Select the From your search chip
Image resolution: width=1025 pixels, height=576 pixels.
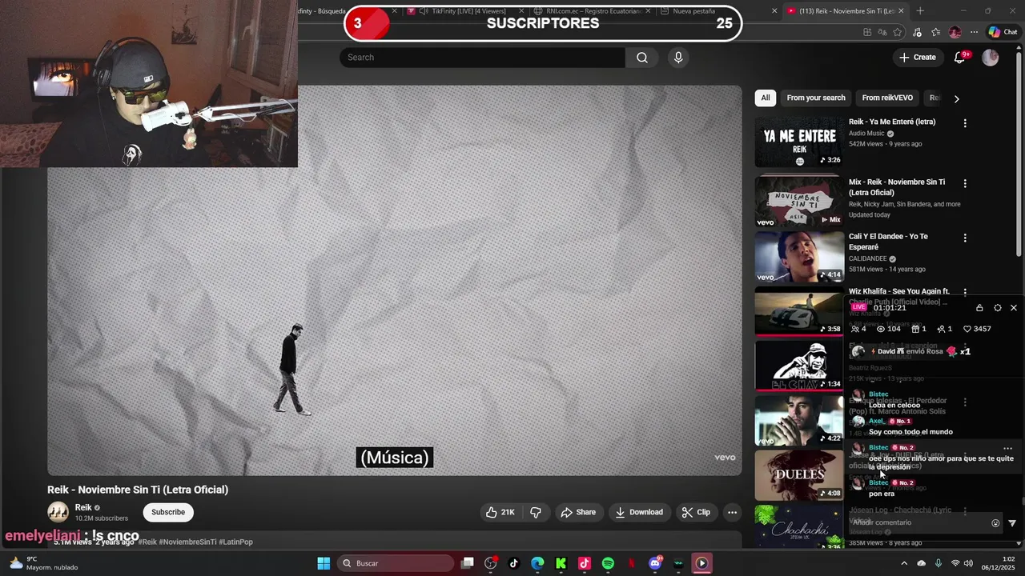coord(816,98)
